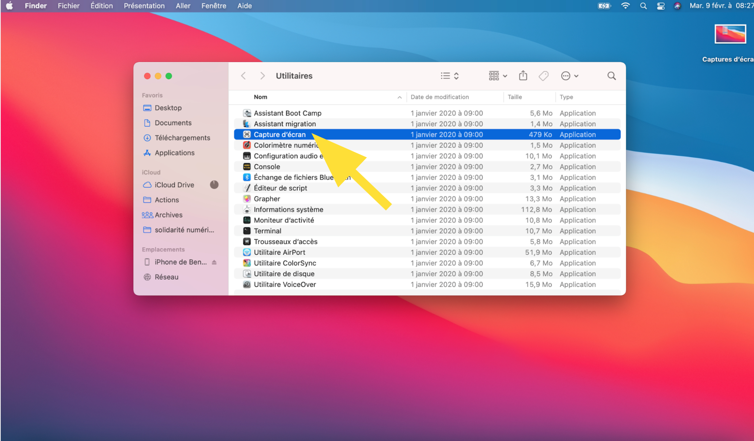Click the battery status icon
The image size is (754, 441).
point(604,6)
